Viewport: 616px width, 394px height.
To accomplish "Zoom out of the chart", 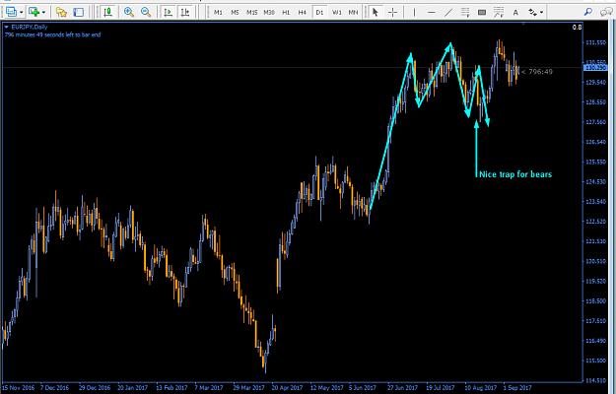I will click(x=146, y=12).
